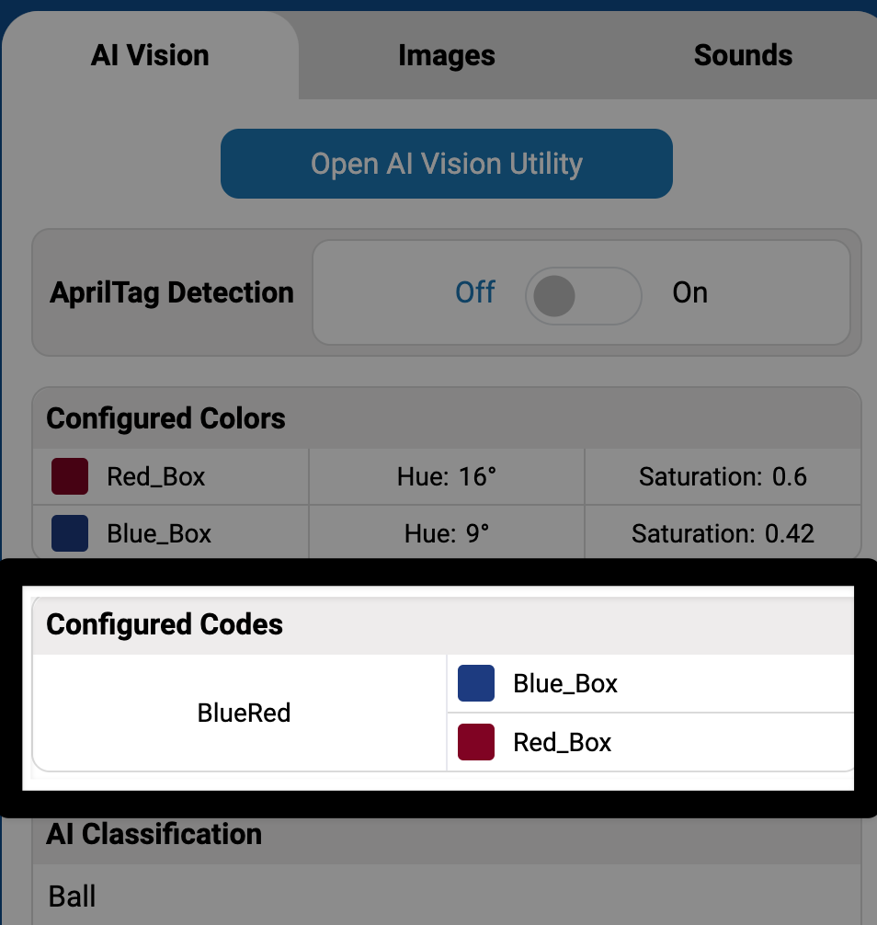Select the AI Vision tab
Screen dimensions: 877x925
tap(149, 55)
